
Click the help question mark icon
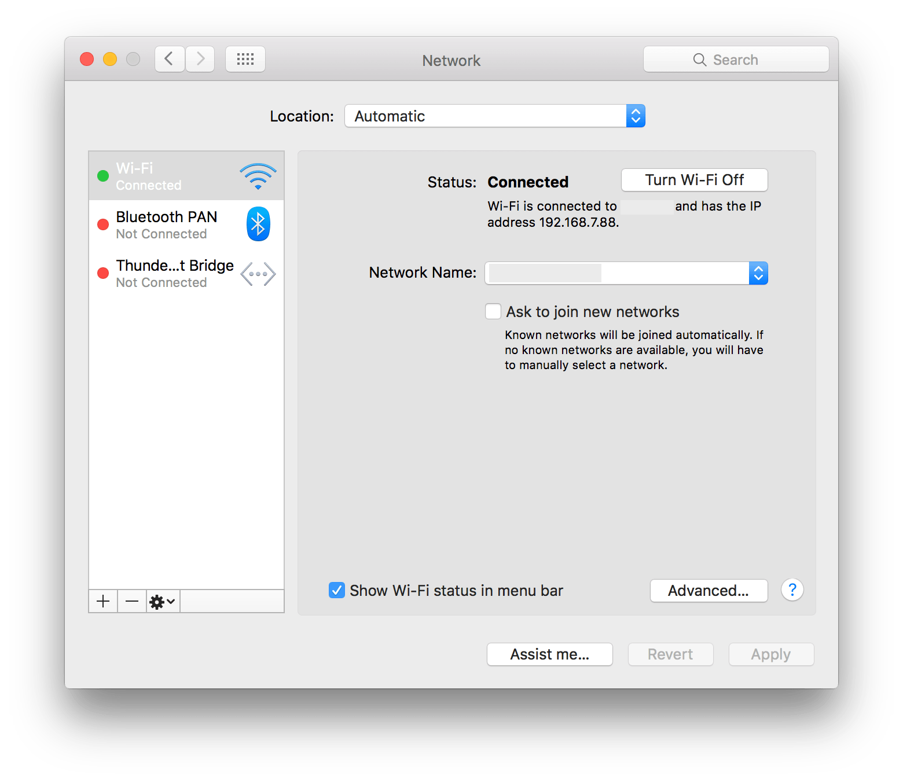tap(792, 590)
